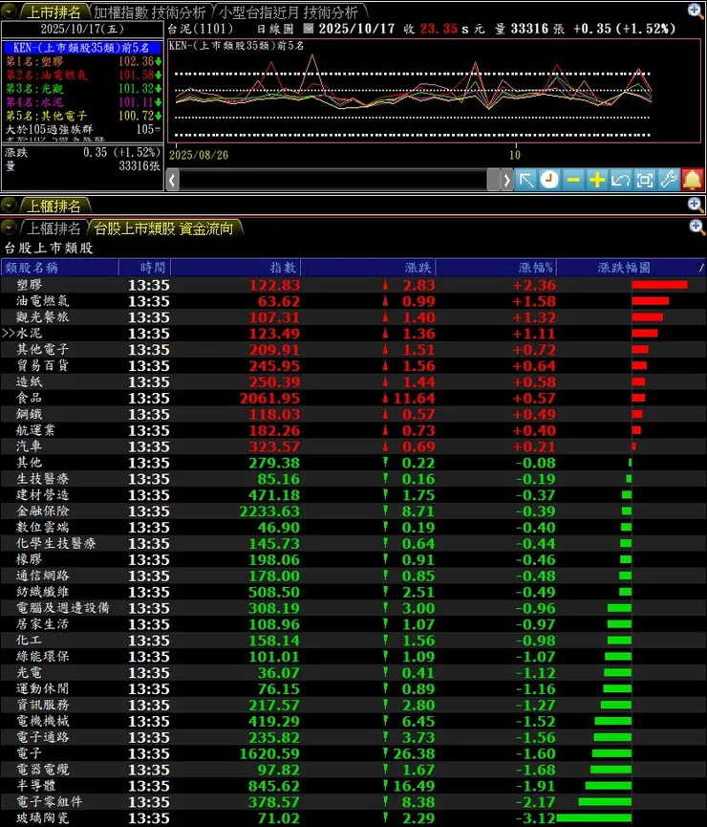
Task: Open the wrench chart settings
Action: coord(669,181)
